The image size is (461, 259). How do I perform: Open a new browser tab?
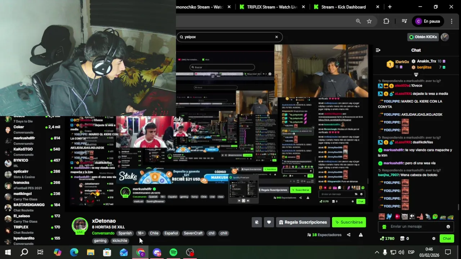click(x=390, y=7)
